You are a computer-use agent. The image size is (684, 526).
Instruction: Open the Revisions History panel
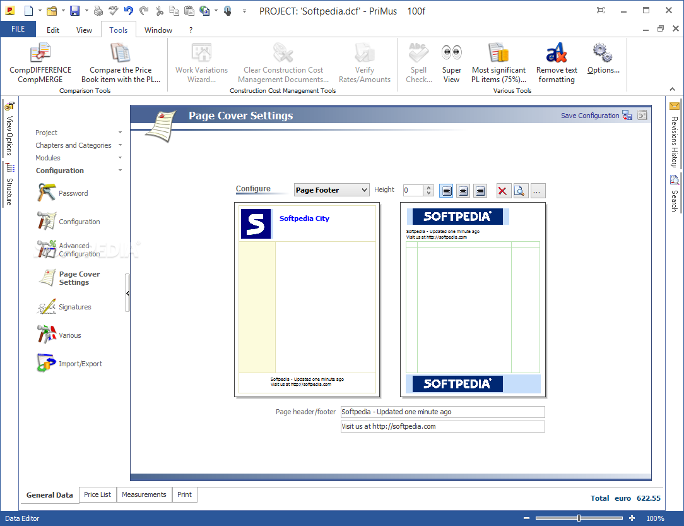click(x=675, y=135)
